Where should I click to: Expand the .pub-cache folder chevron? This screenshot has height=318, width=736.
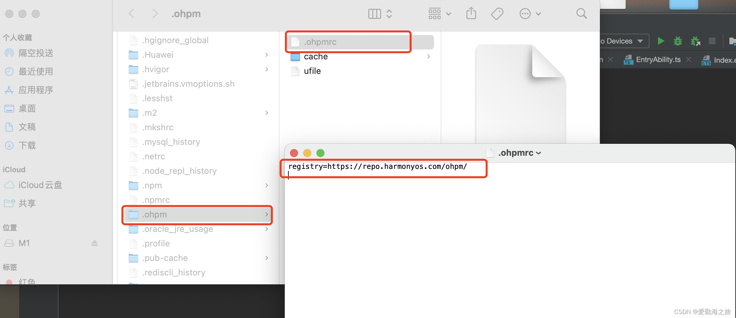click(267, 258)
